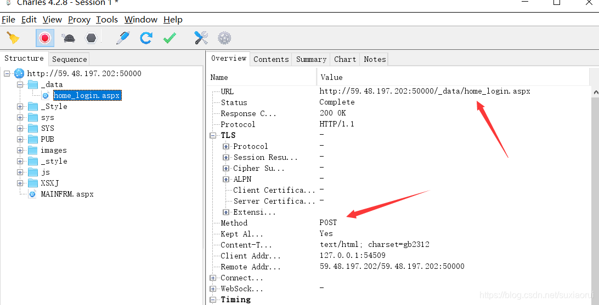Click the _data folder icon
The height and width of the screenshot is (305, 599).
click(x=33, y=84)
